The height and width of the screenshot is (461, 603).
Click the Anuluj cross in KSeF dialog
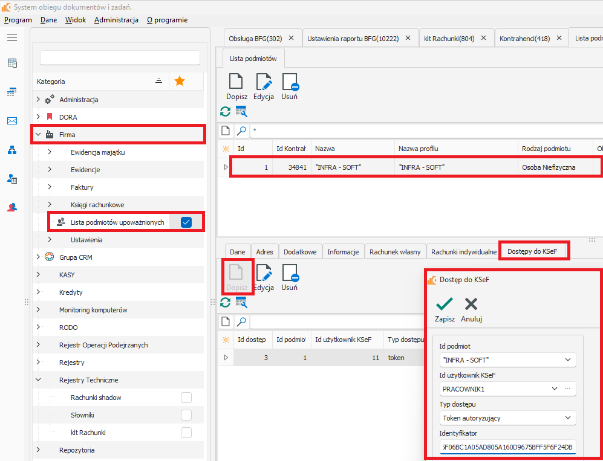[471, 304]
